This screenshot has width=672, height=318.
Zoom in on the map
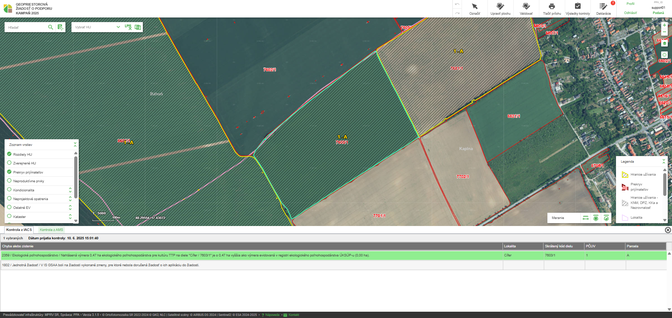click(664, 25)
